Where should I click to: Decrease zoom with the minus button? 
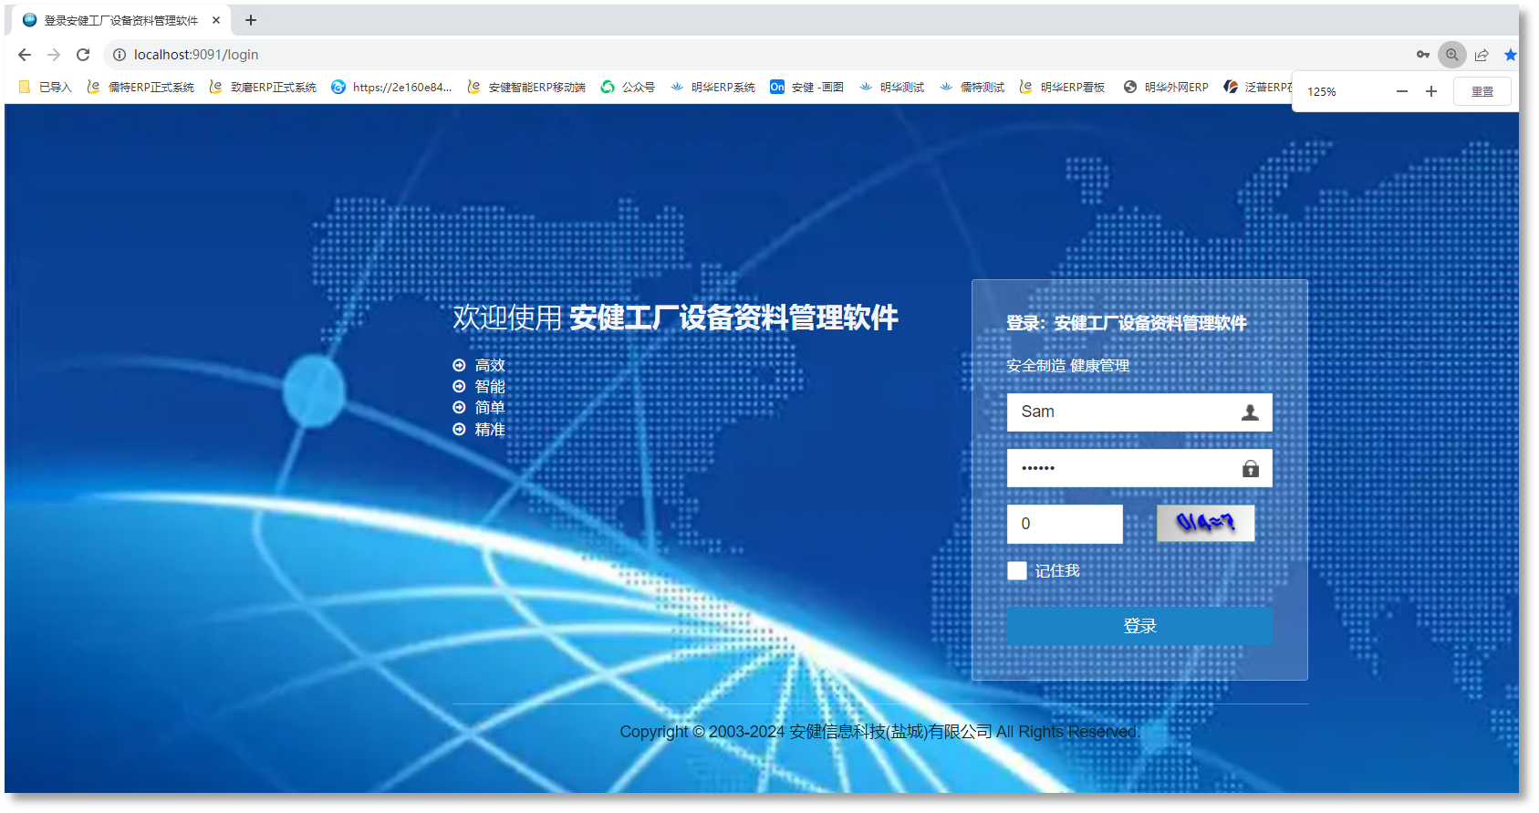[x=1402, y=91]
